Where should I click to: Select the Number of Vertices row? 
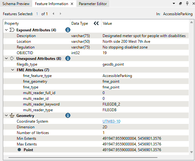[x=96, y=133]
